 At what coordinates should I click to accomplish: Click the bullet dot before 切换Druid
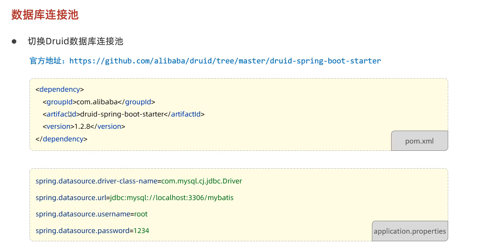14,41
